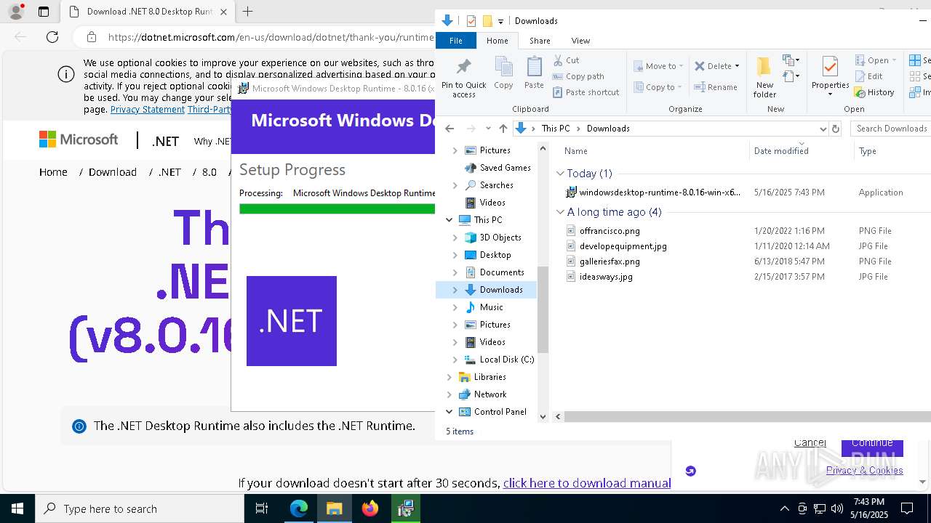This screenshot has height=523, width=931.
Task: Open the New item dropdown in ribbon
Action: tap(791, 60)
